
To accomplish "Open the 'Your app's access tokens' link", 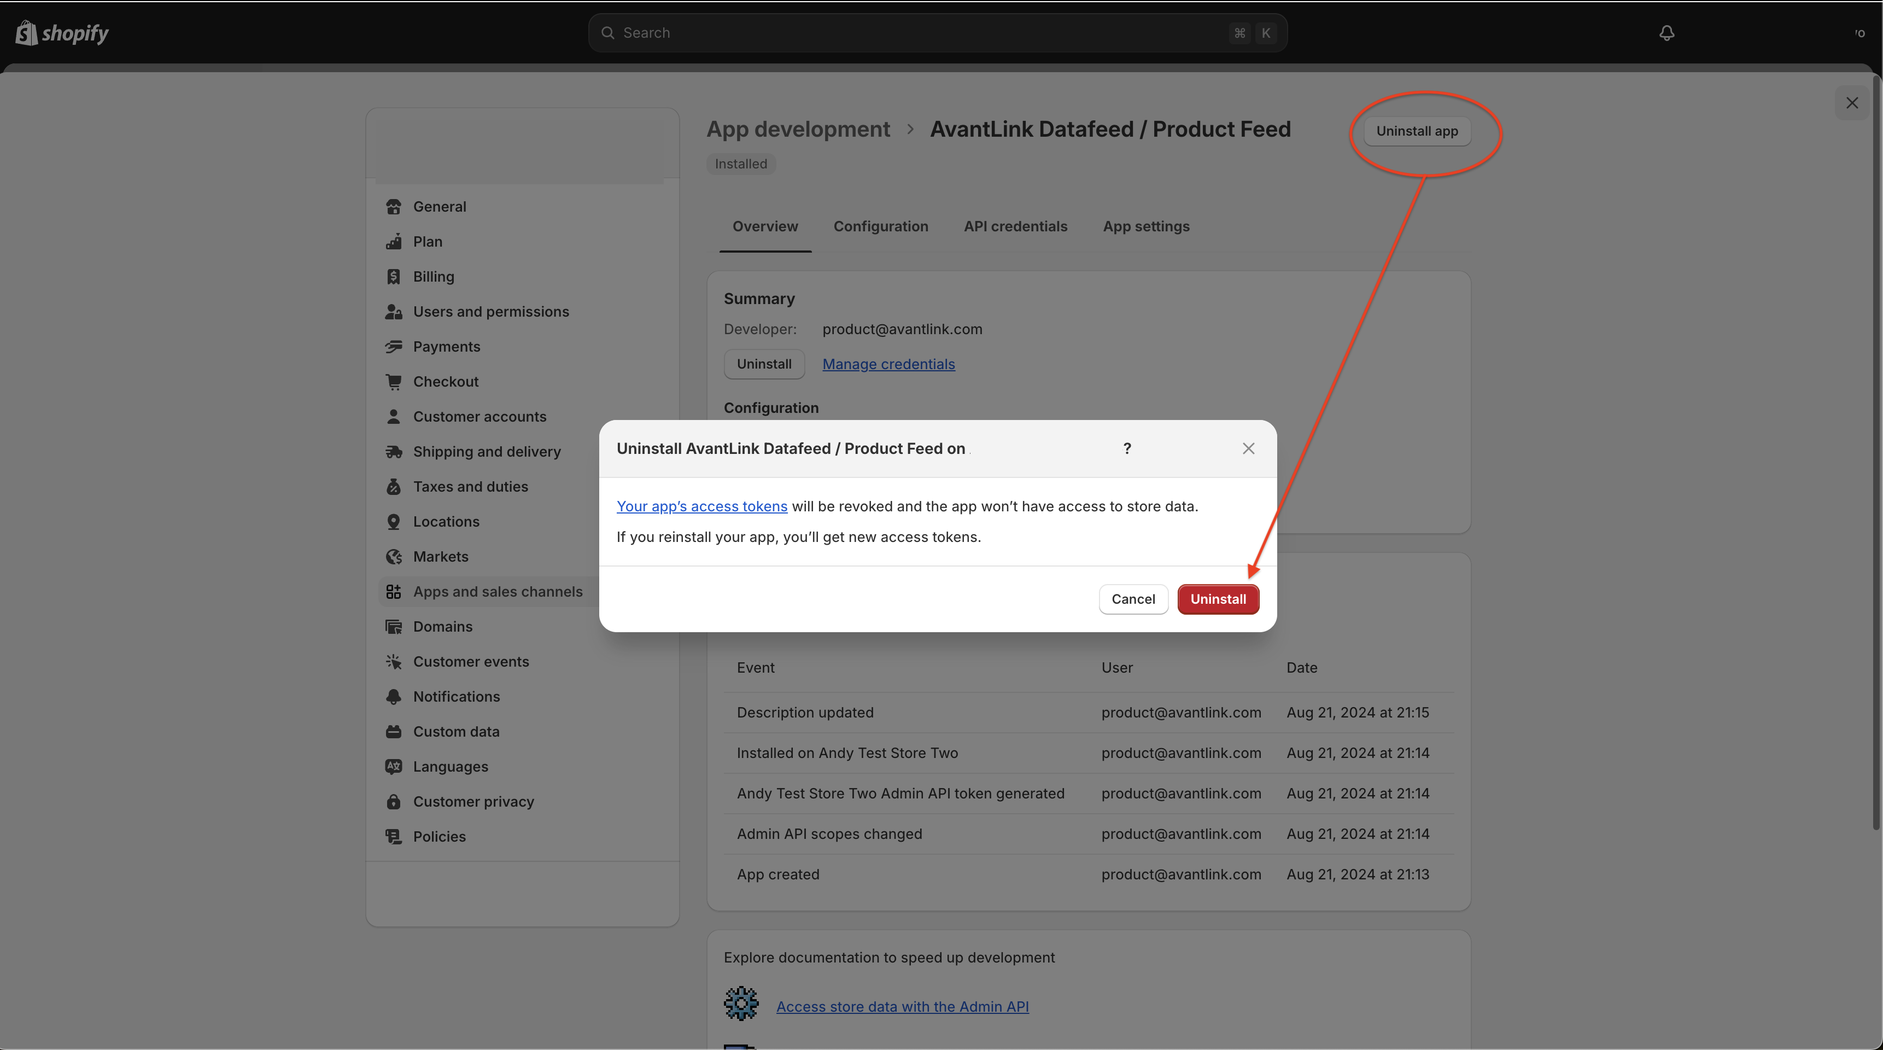I will [701, 506].
